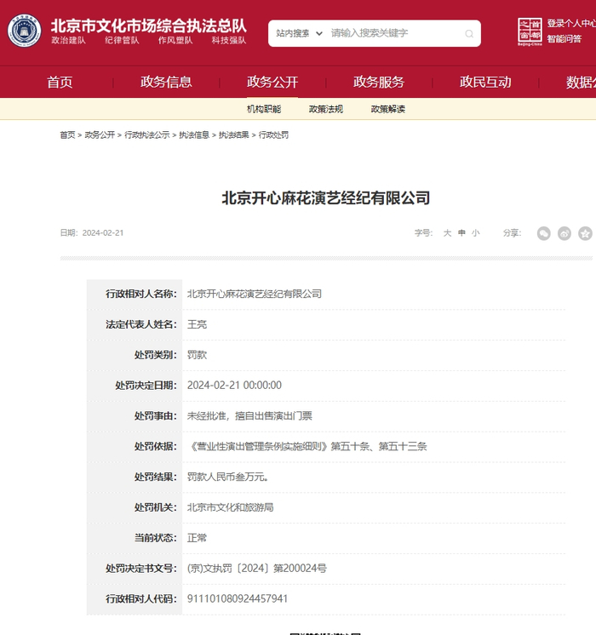Open the 政务公开 nav tab
The height and width of the screenshot is (635, 596).
point(272,83)
